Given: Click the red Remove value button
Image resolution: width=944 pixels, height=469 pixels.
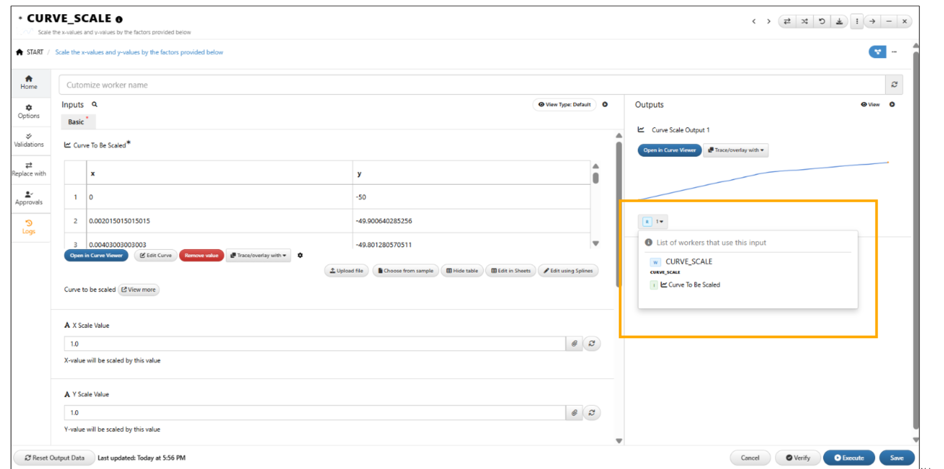Looking at the screenshot, I should 201,256.
